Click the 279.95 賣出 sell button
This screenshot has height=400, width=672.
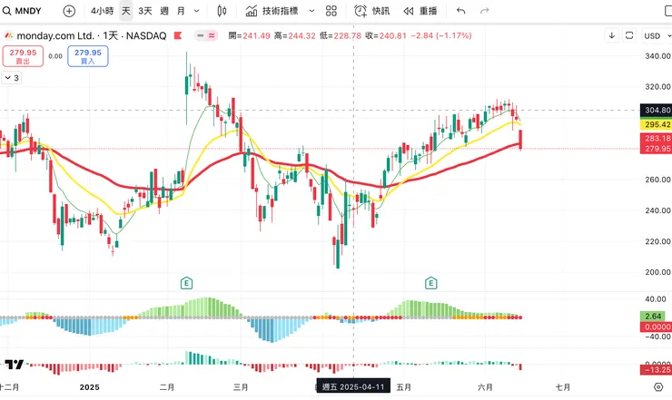[23, 56]
